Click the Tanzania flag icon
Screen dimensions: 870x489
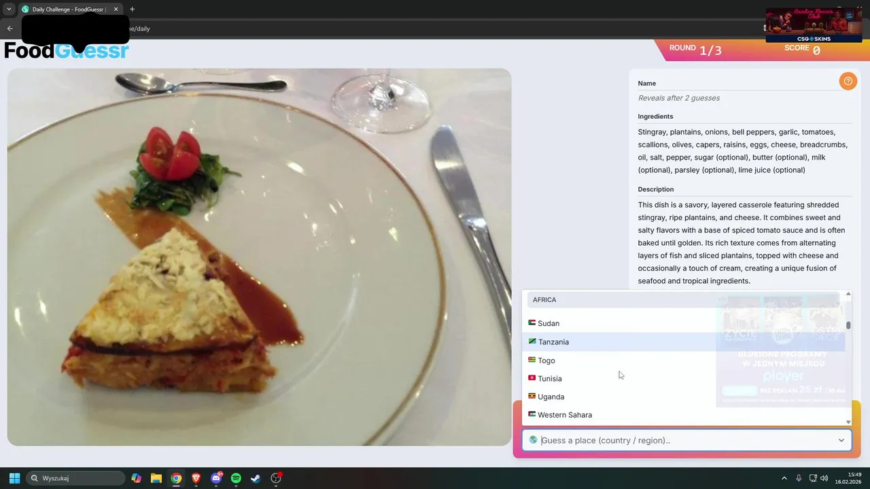(x=532, y=341)
